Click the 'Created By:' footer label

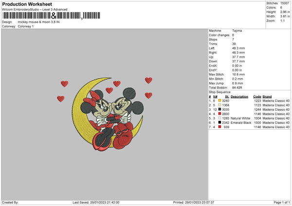10,203
